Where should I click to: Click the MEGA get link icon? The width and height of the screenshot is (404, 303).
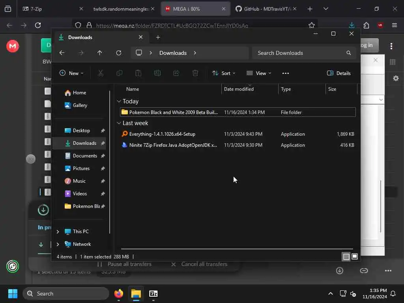(364, 271)
